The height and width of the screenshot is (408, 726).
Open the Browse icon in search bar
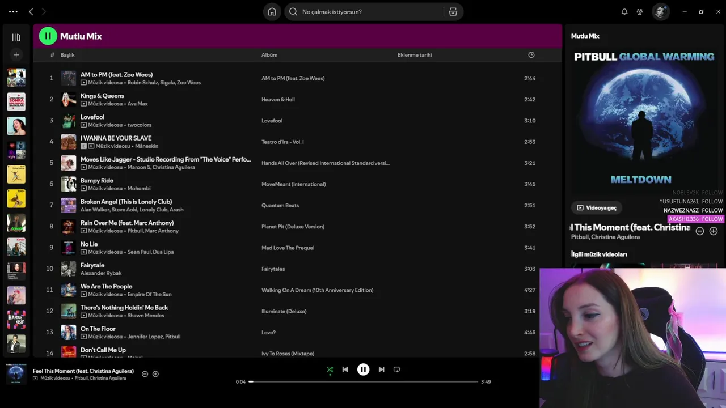453,11
